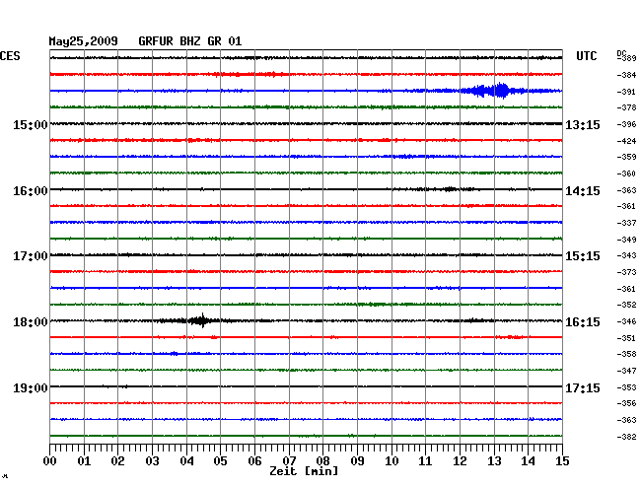The image size is (641, 487).
Task: Click the 16:15 UTC time label
Action: [x=583, y=322]
